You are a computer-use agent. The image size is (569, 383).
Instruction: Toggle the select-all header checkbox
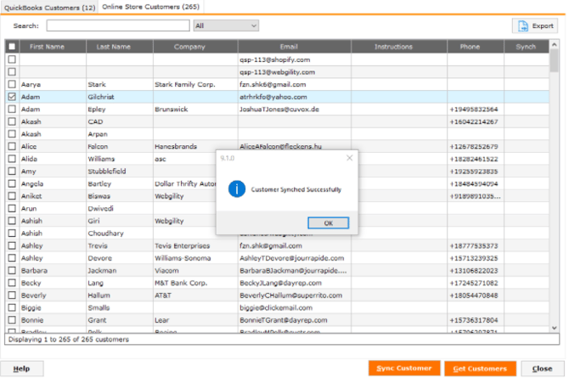pyautogui.click(x=11, y=47)
